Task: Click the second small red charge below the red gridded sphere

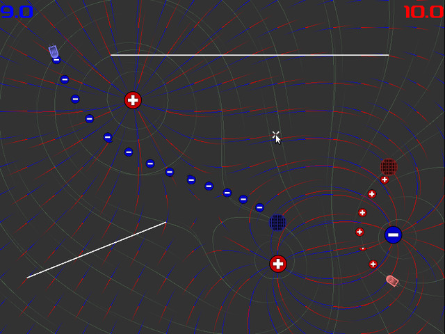Action: tap(372, 194)
